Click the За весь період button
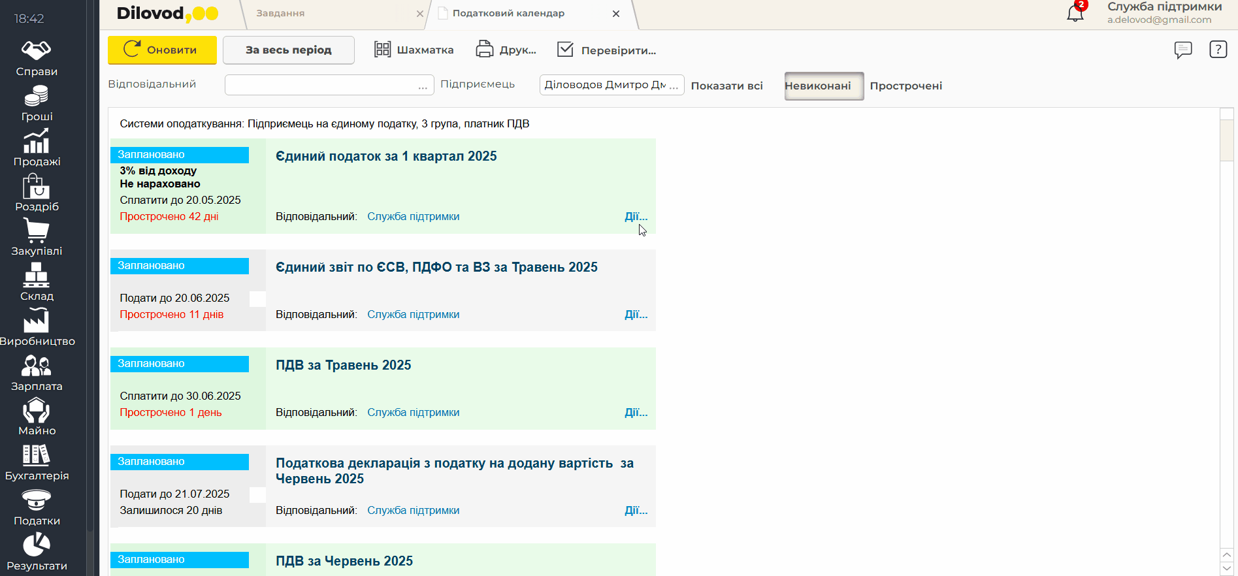 tap(288, 50)
